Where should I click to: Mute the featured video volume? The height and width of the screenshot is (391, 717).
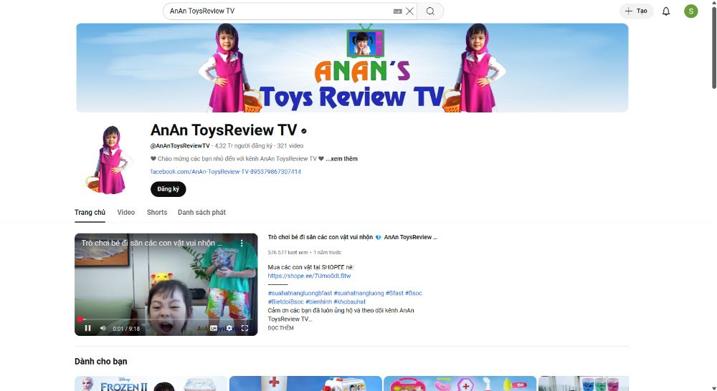[103, 328]
